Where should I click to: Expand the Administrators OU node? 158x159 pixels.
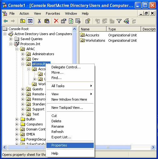click(23, 54)
